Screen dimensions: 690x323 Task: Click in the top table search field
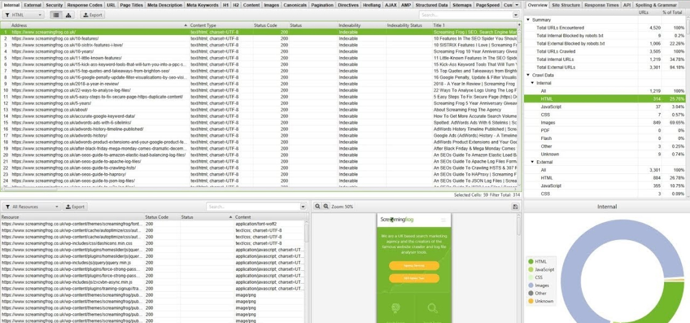pos(466,15)
